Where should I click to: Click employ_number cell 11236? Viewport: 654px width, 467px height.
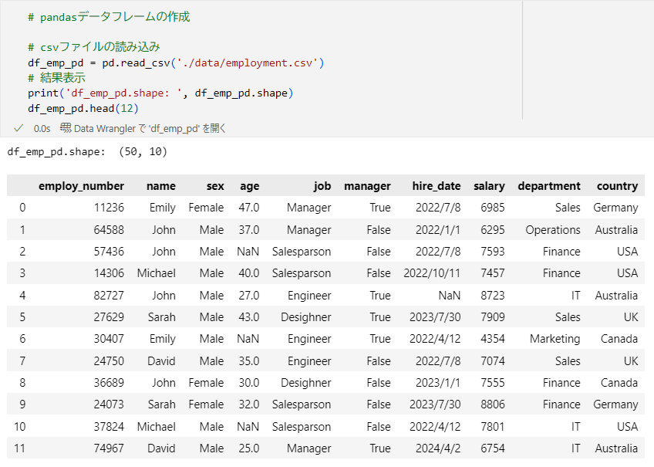pos(109,208)
